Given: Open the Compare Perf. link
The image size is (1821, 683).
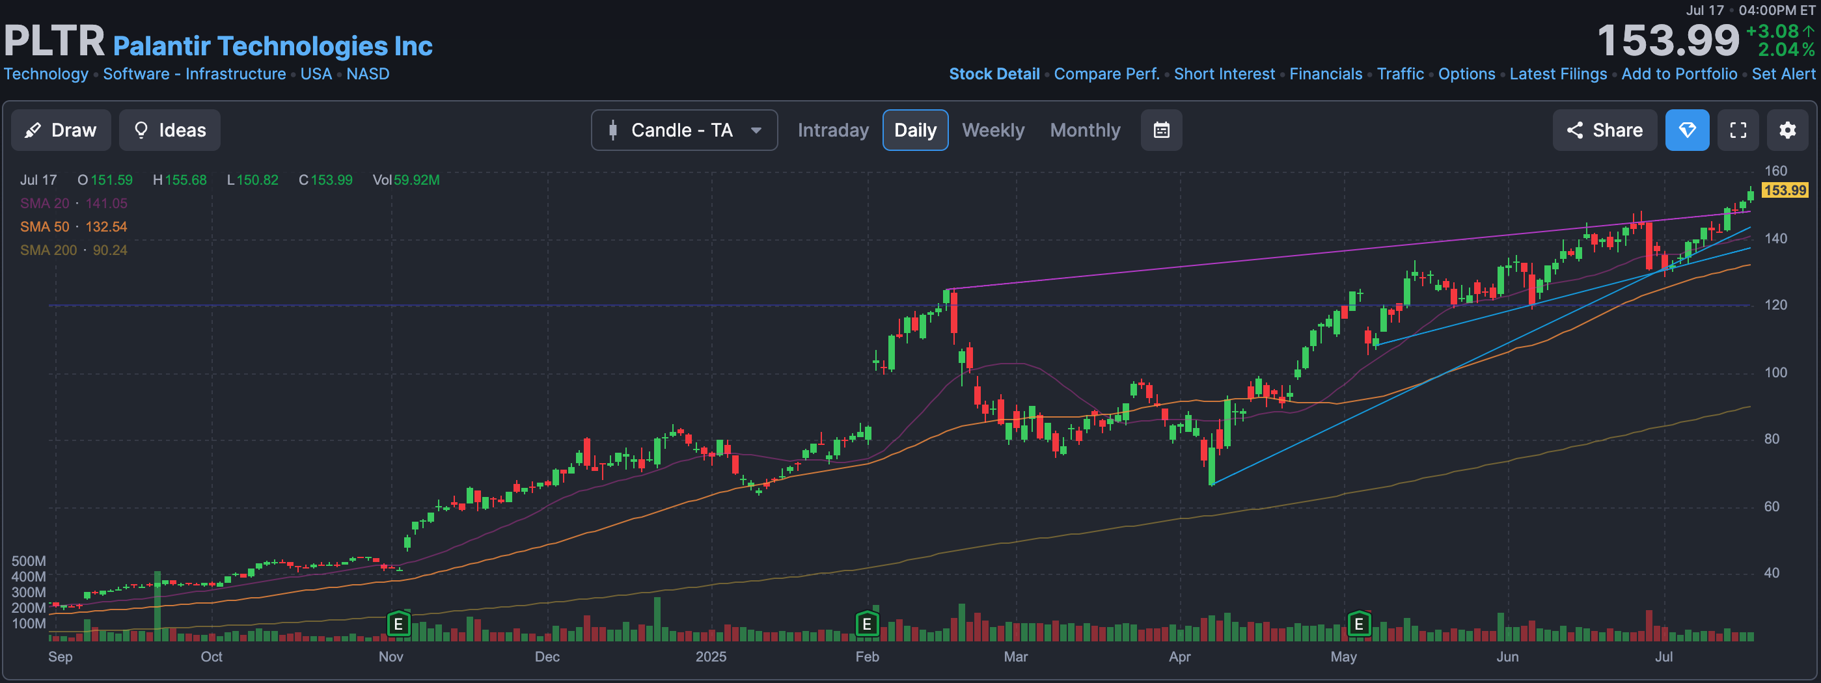Looking at the screenshot, I should [1106, 74].
